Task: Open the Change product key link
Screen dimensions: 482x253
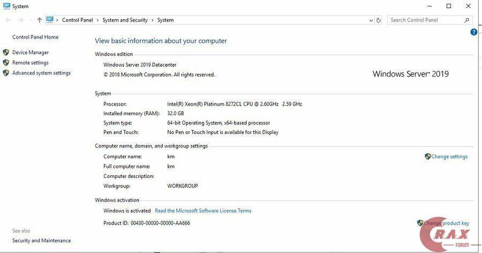Action: 447,224
